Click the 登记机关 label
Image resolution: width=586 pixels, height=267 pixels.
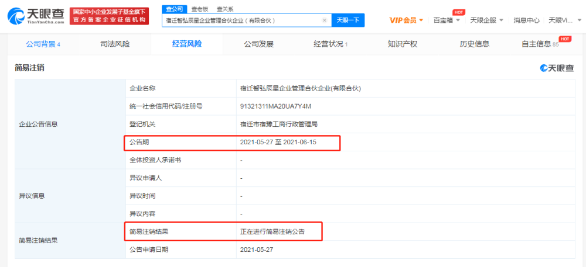coord(142,124)
